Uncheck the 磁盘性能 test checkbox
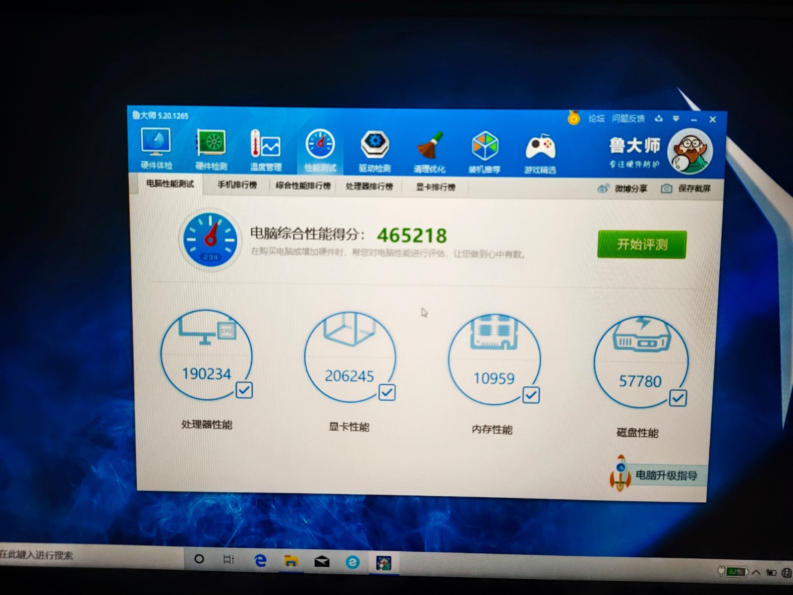This screenshot has height=595, width=793. [x=678, y=398]
